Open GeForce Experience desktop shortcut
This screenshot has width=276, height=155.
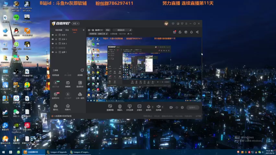pos(16,128)
